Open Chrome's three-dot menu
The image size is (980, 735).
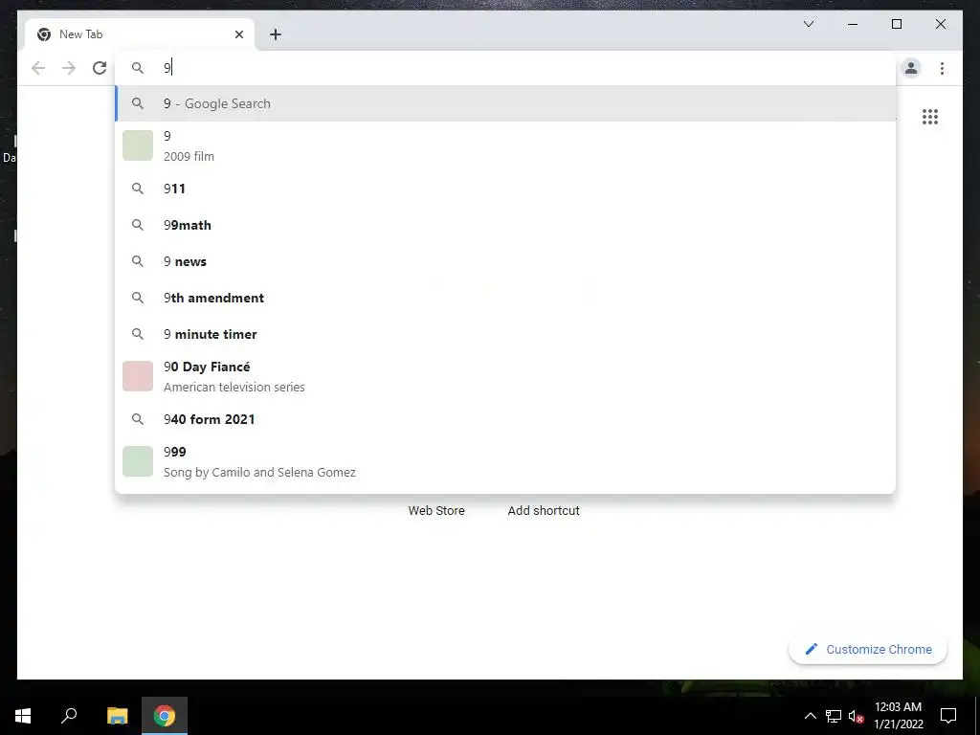[x=942, y=68]
